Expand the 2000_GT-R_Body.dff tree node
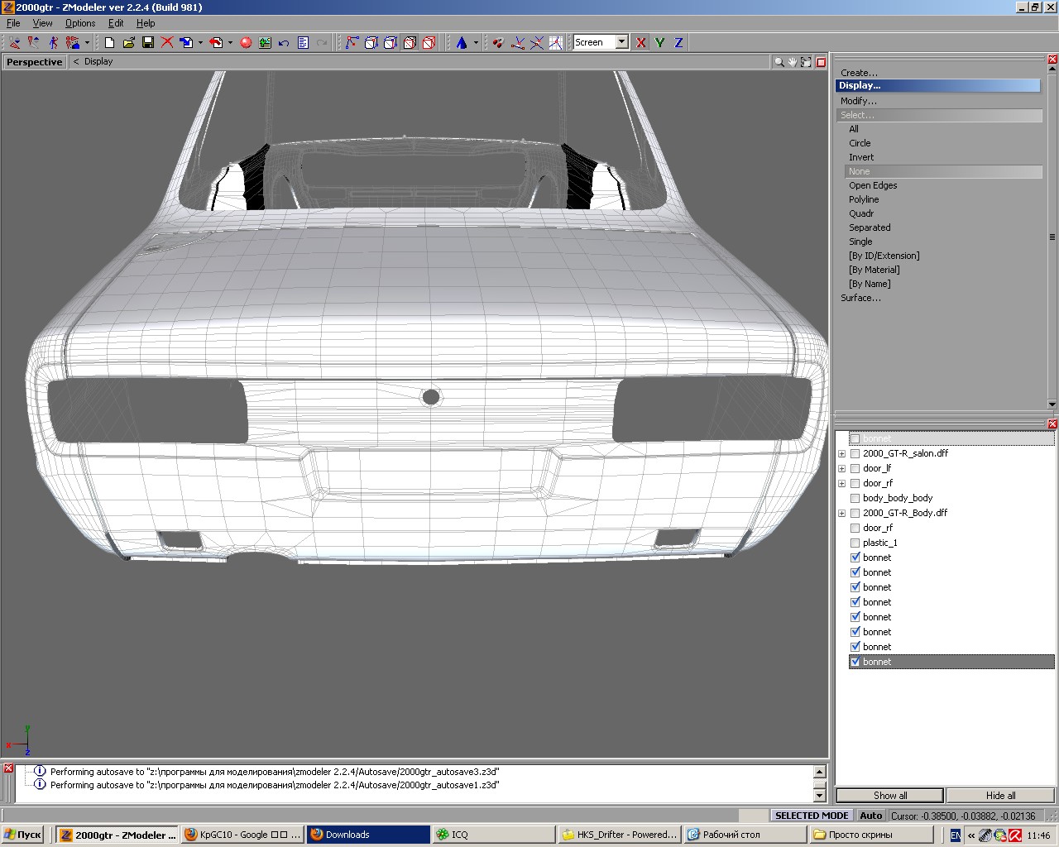1059x847 pixels. pos(842,513)
